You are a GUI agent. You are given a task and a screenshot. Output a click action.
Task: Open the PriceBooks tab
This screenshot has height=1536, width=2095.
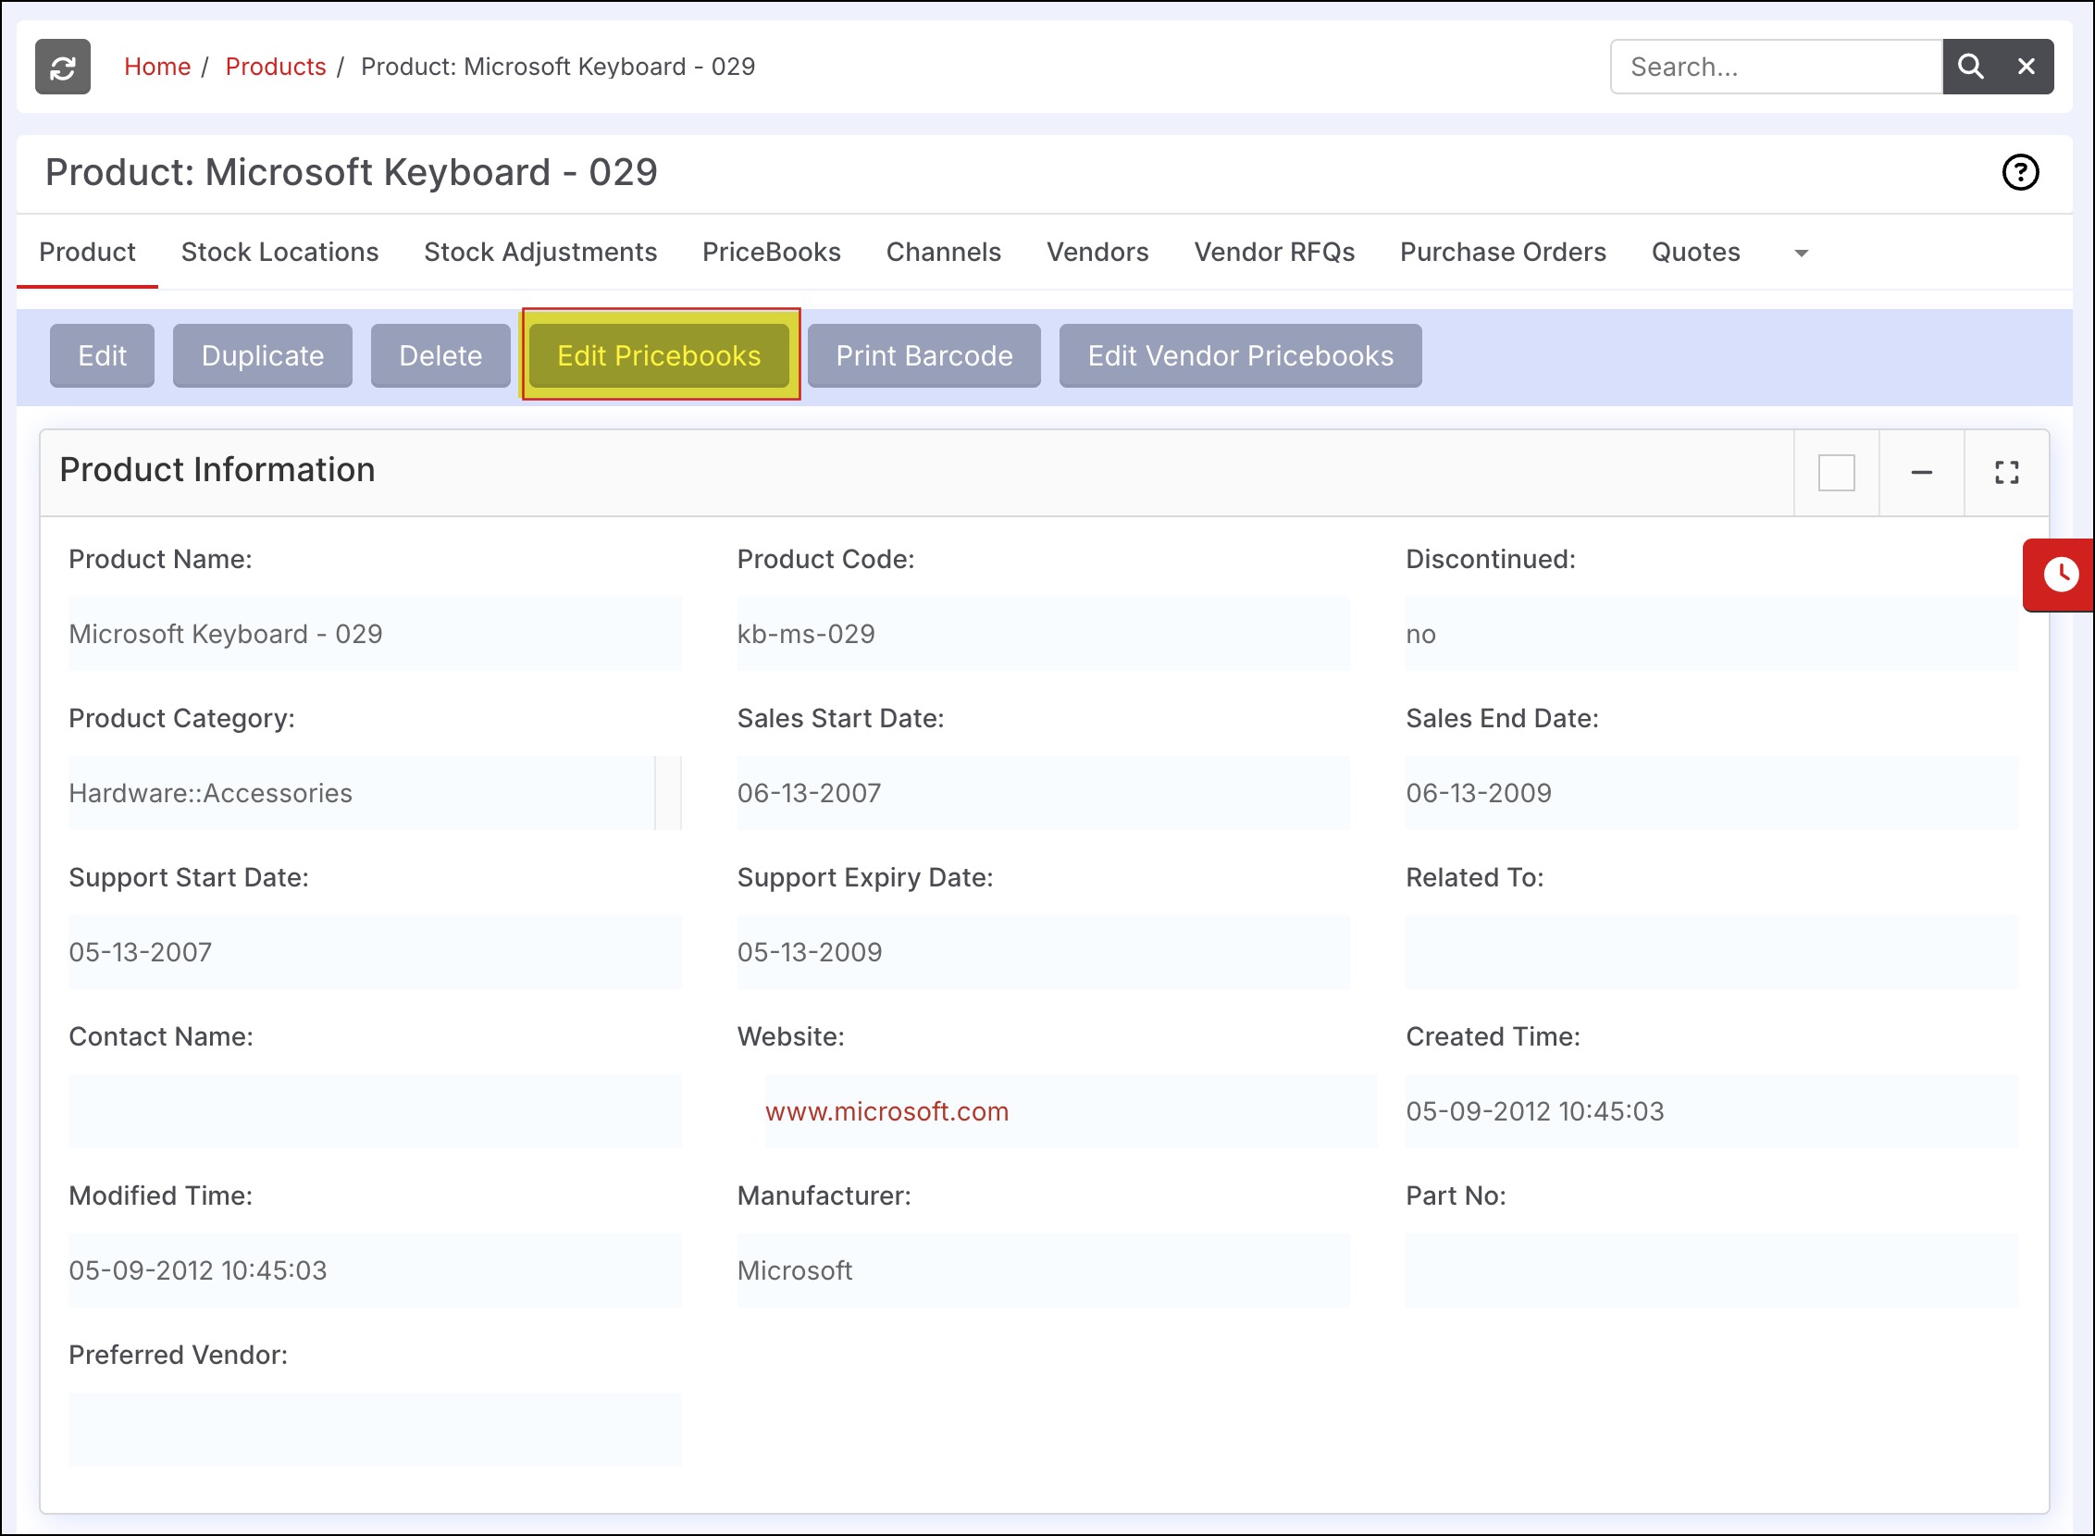coord(771,252)
